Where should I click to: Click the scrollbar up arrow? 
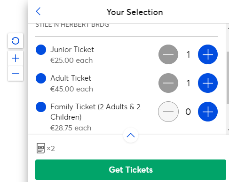pos(228,28)
